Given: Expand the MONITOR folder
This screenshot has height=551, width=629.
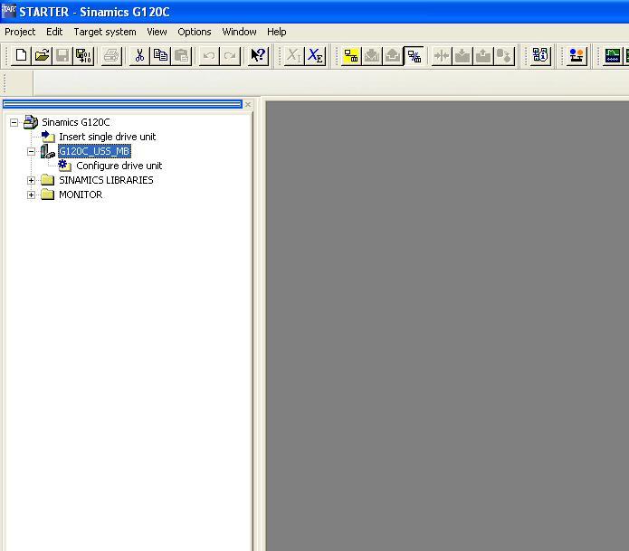Looking at the screenshot, I should (31, 195).
